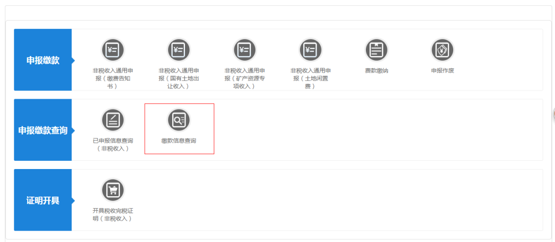Click the 已申报信息查询(非税收入) label
This screenshot has width=555, height=242.
point(113,144)
